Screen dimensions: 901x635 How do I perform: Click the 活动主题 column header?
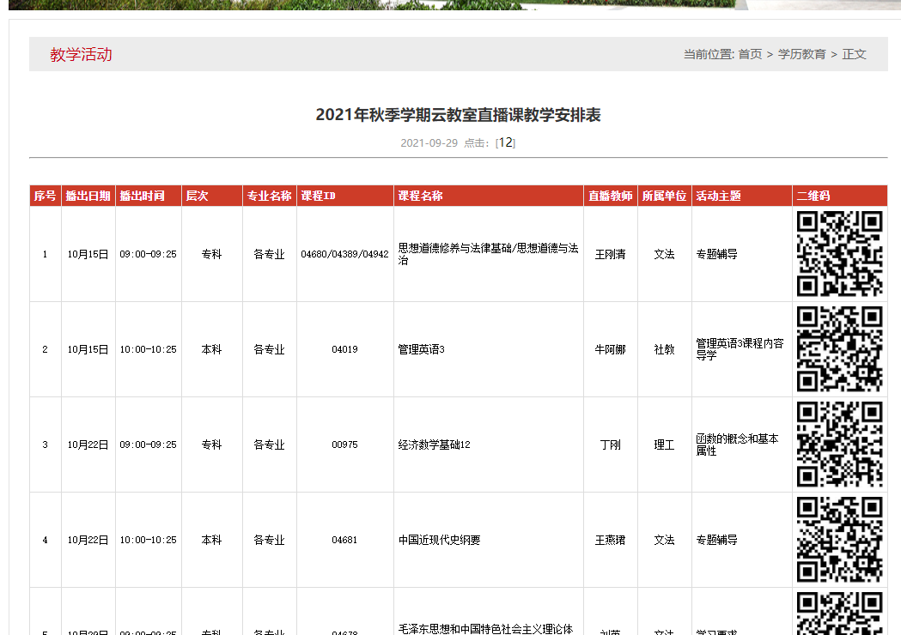click(x=718, y=196)
